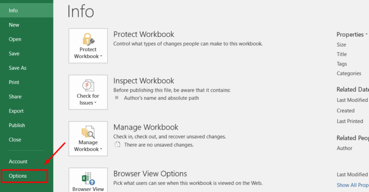Click the Manage Workbook magnifier icon
Screen dimensions: 369x192
[x=88, y=132]
